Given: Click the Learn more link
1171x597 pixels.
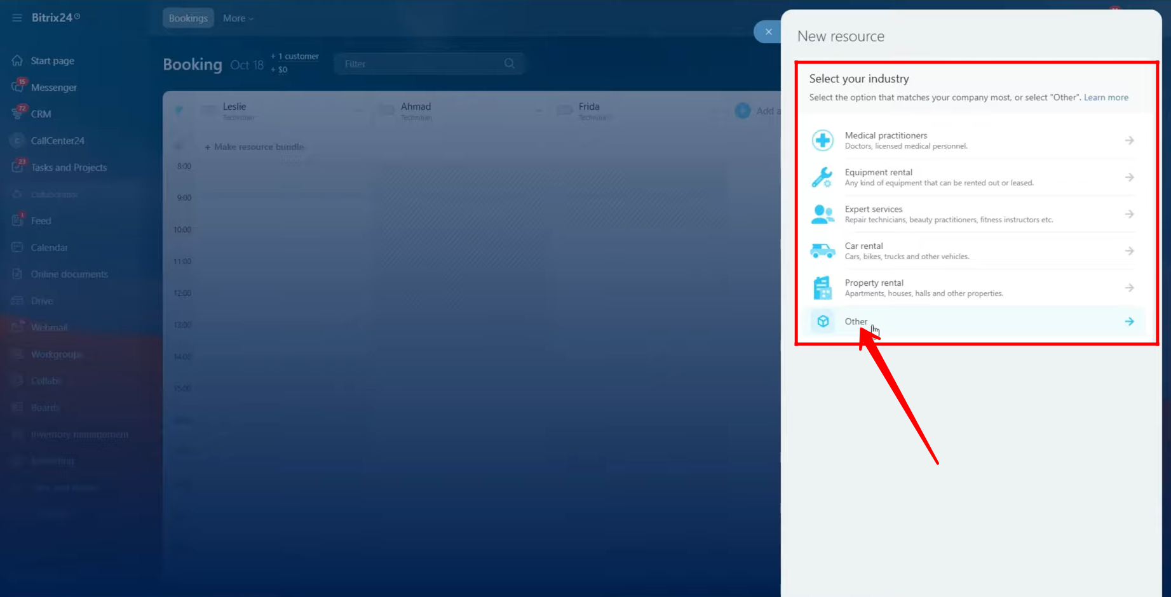Looking at the screenshot, I should click(1106, 97).
